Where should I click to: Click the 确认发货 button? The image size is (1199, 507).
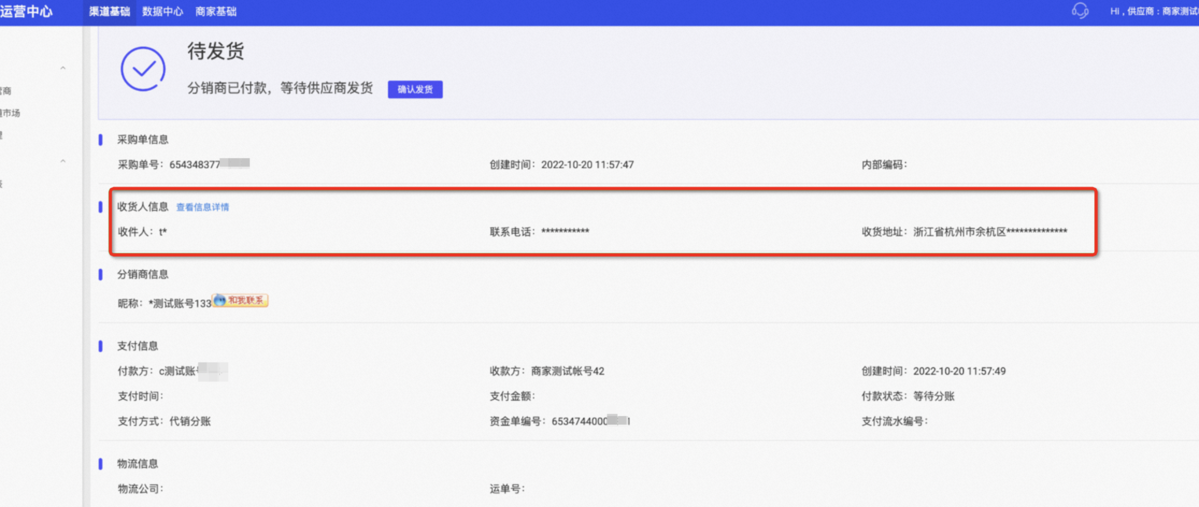(x=415, y=89)
